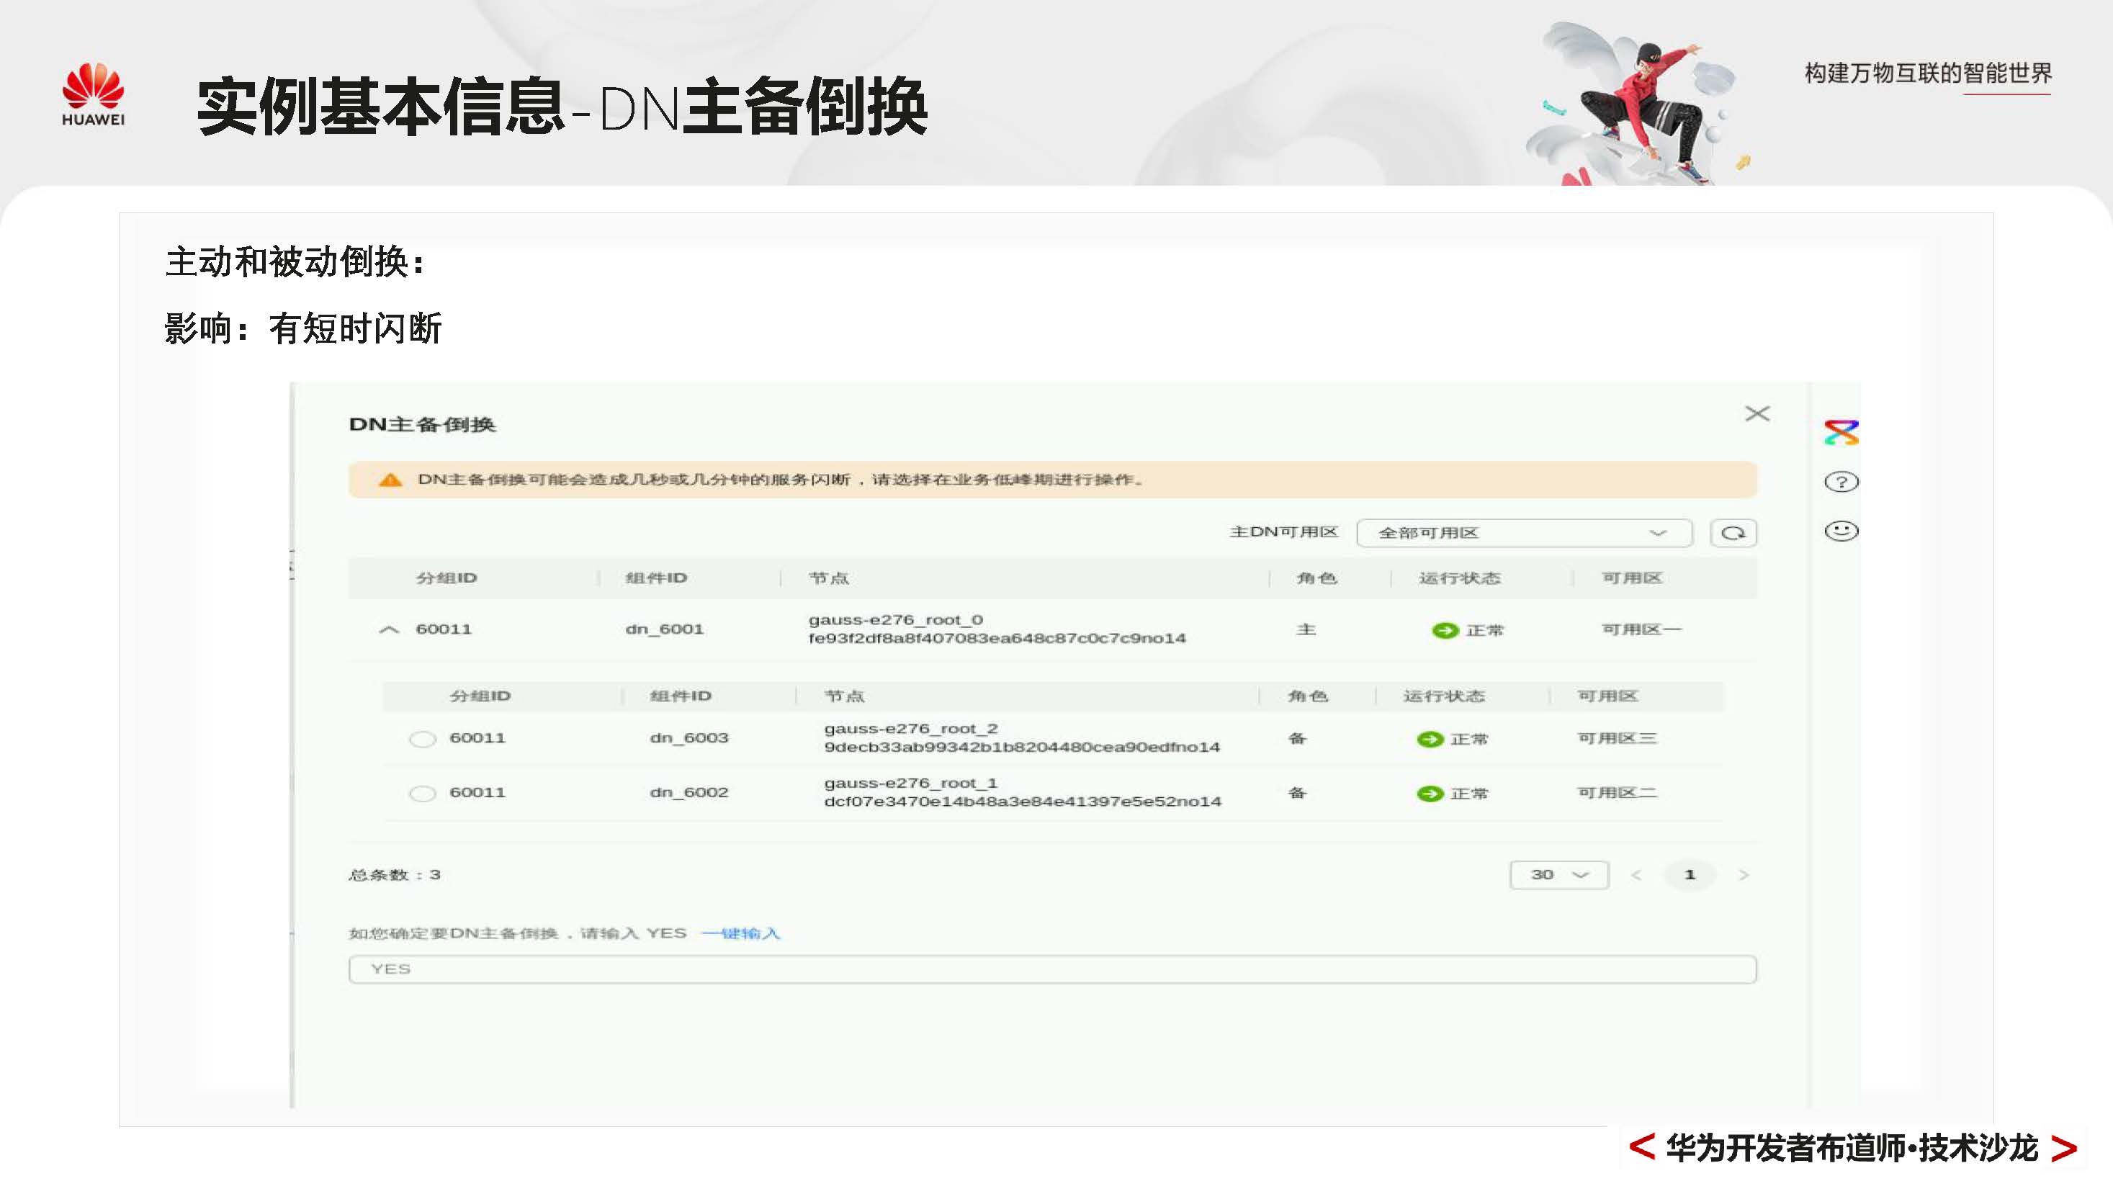Click the refresh icon beside the availability zone dropdown
The image size is (2113, 1194).
click(x=1733, y=532)
